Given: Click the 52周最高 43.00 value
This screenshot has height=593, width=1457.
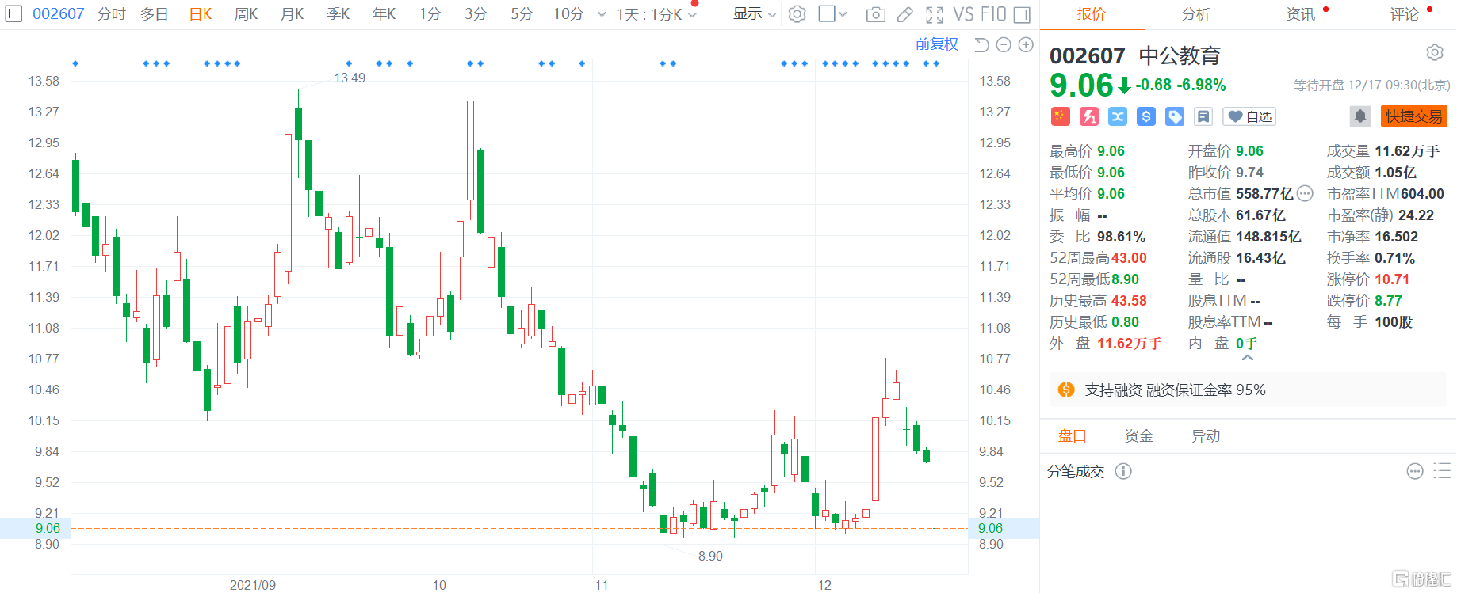Looking at the screenshot, I should pyautogui.click(x=1129, y=258).
